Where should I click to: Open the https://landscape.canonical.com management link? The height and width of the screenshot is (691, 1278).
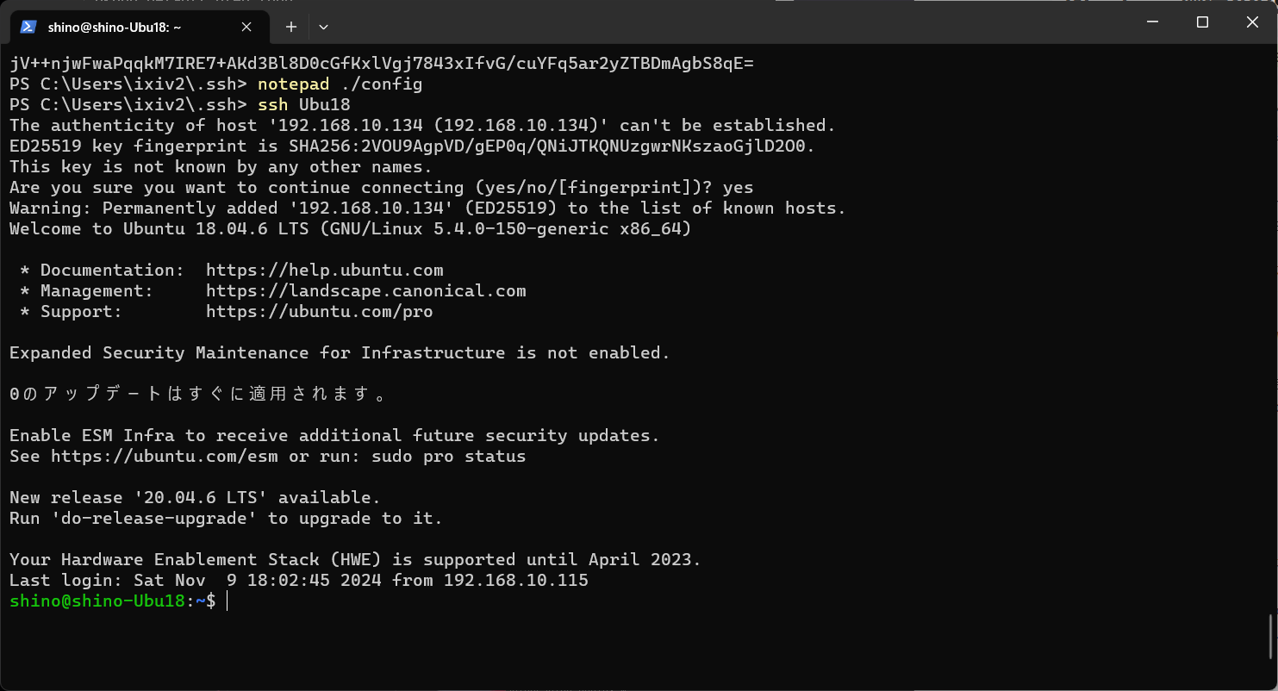(x=365, y=290)
